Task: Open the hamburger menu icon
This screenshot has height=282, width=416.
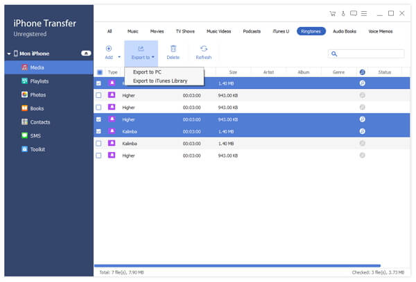Action: click(x=364, y=13)
